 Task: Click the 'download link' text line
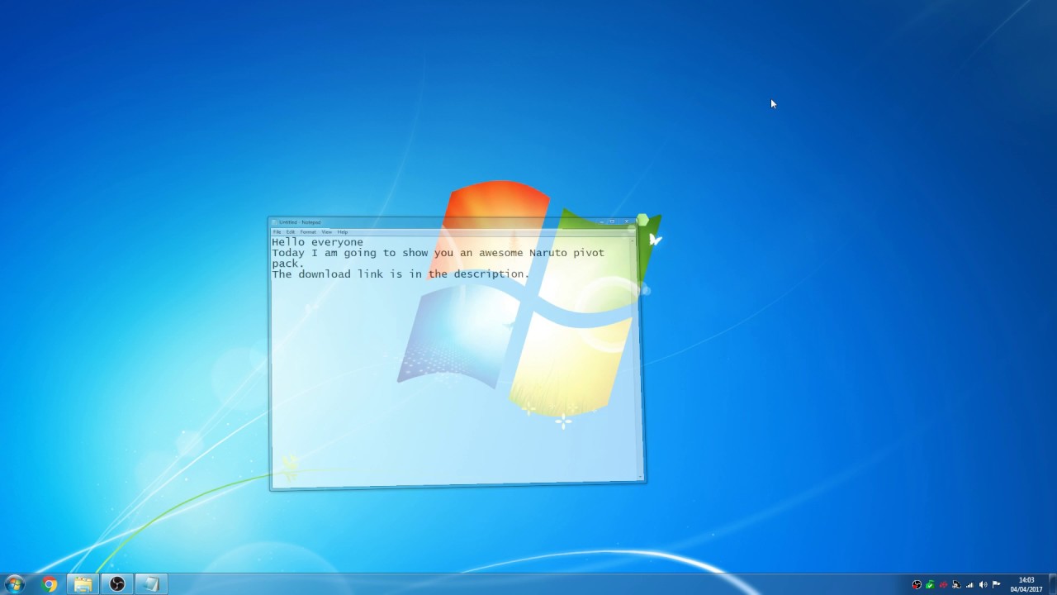pos(401,274)
